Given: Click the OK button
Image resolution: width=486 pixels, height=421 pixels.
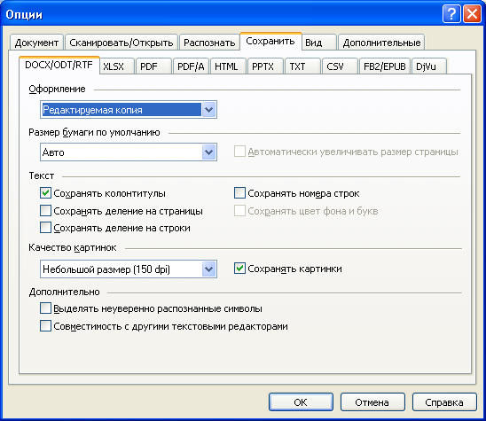Looking at the screenshot, I should pos(301,402).
